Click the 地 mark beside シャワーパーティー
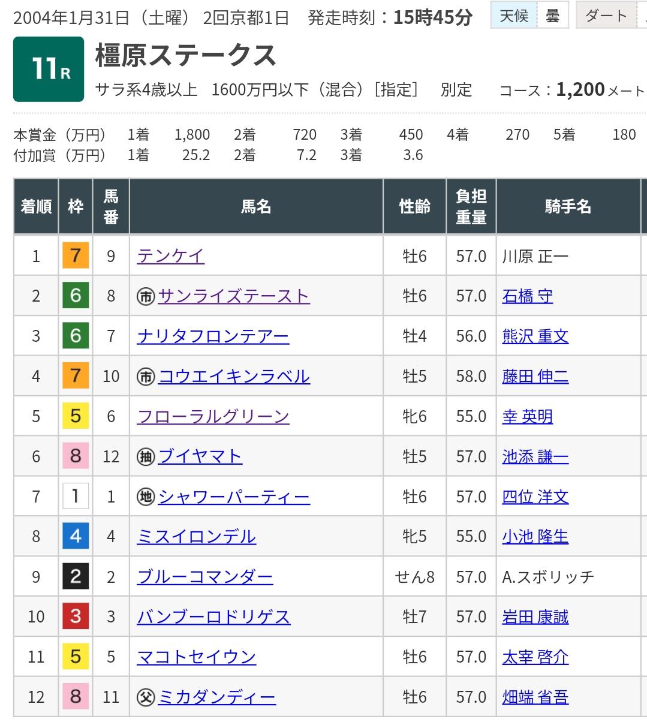This screenshot has width=647, height=725. coord(146,497)
